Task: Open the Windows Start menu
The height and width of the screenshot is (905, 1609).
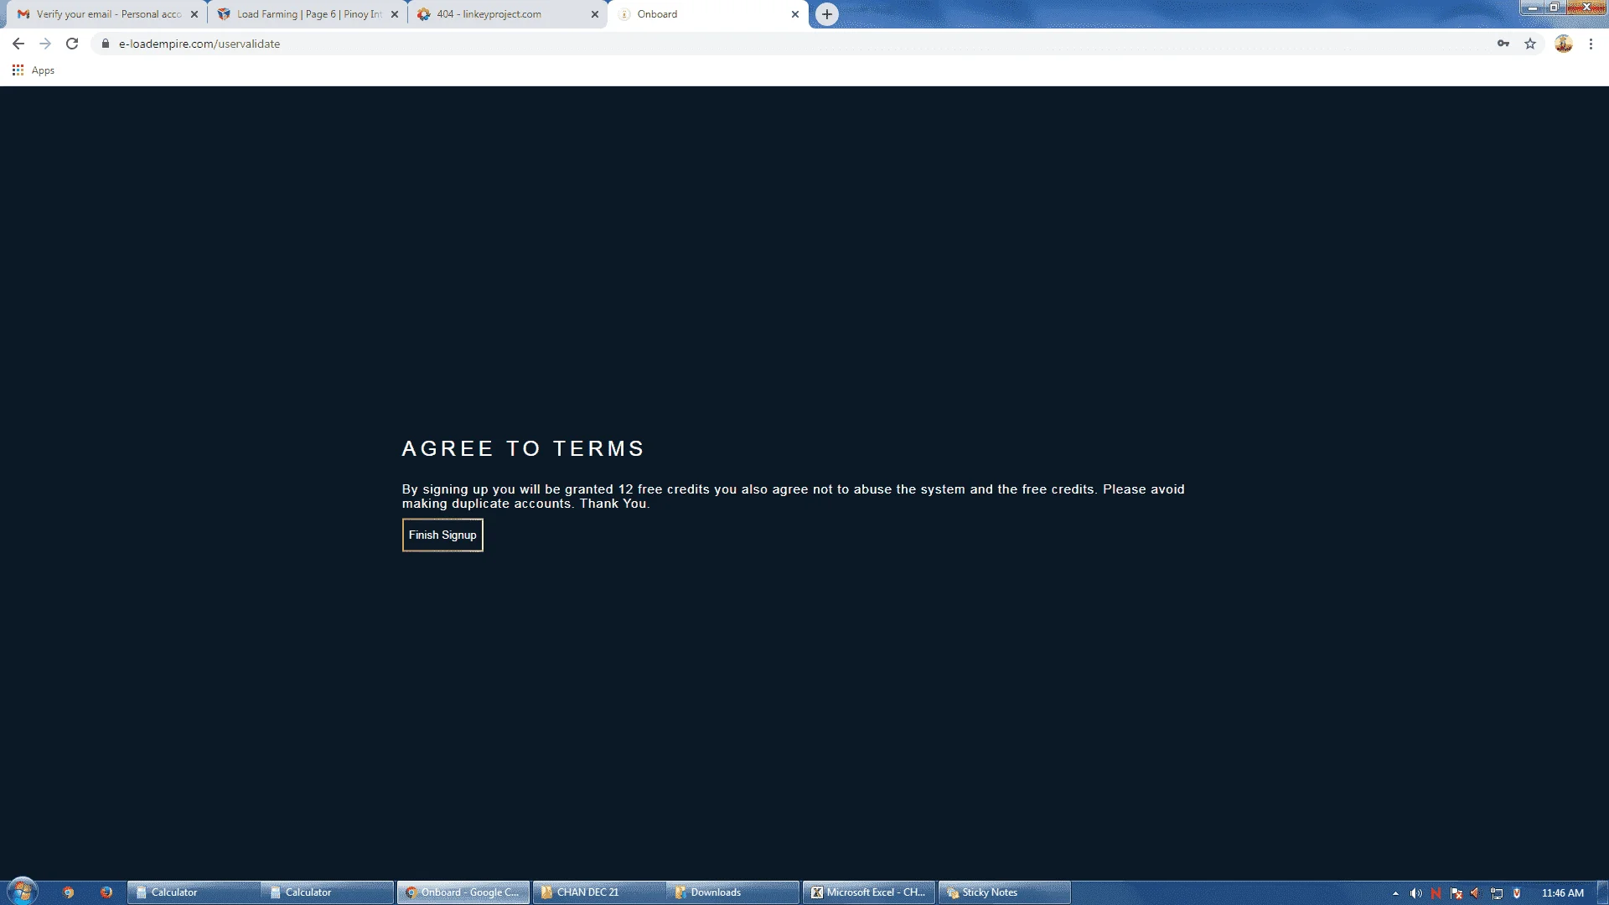Action: click(23, 891)
